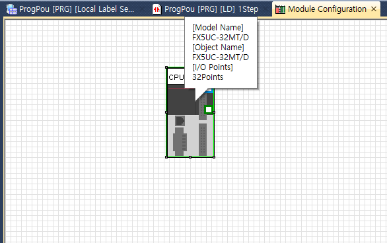Click the [Object Name] heading in the tooltip
The width and height of the screenshot is (387, 243).
pyautogui.click(x=218, y=48)
